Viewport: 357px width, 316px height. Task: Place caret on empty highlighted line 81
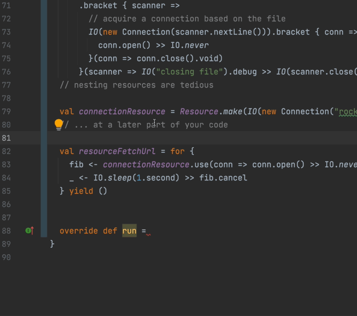coord(200,138)
